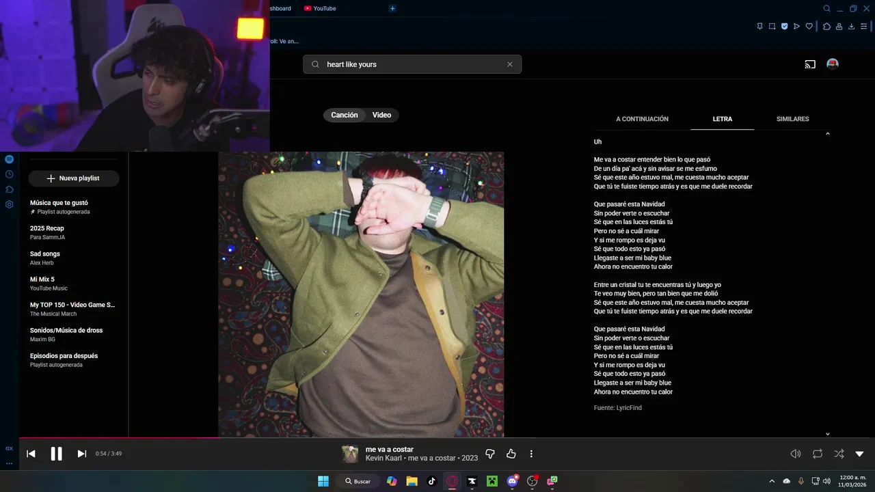Open the sidebar three-dots more menu

click(10, 463)
